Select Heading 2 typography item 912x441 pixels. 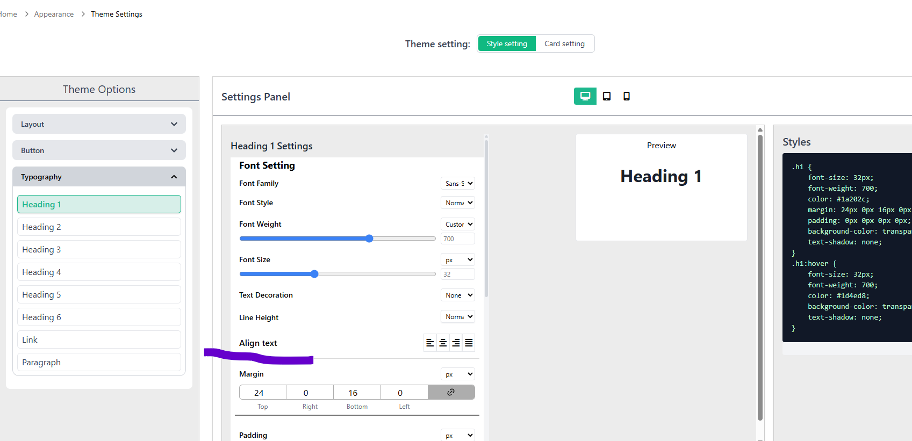99,227
